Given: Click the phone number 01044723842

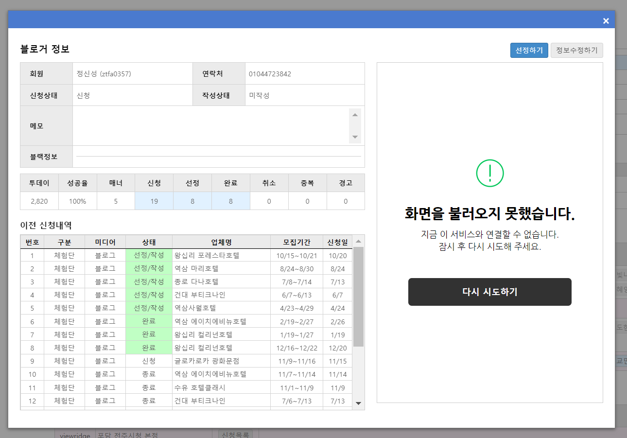Looking at the screenshot, I should click(270, 74).
